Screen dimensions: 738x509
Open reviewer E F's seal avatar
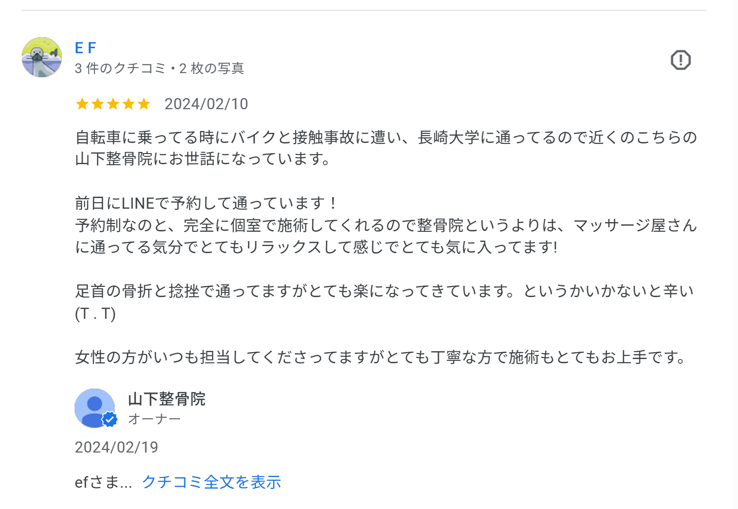[x=42, y=57]
